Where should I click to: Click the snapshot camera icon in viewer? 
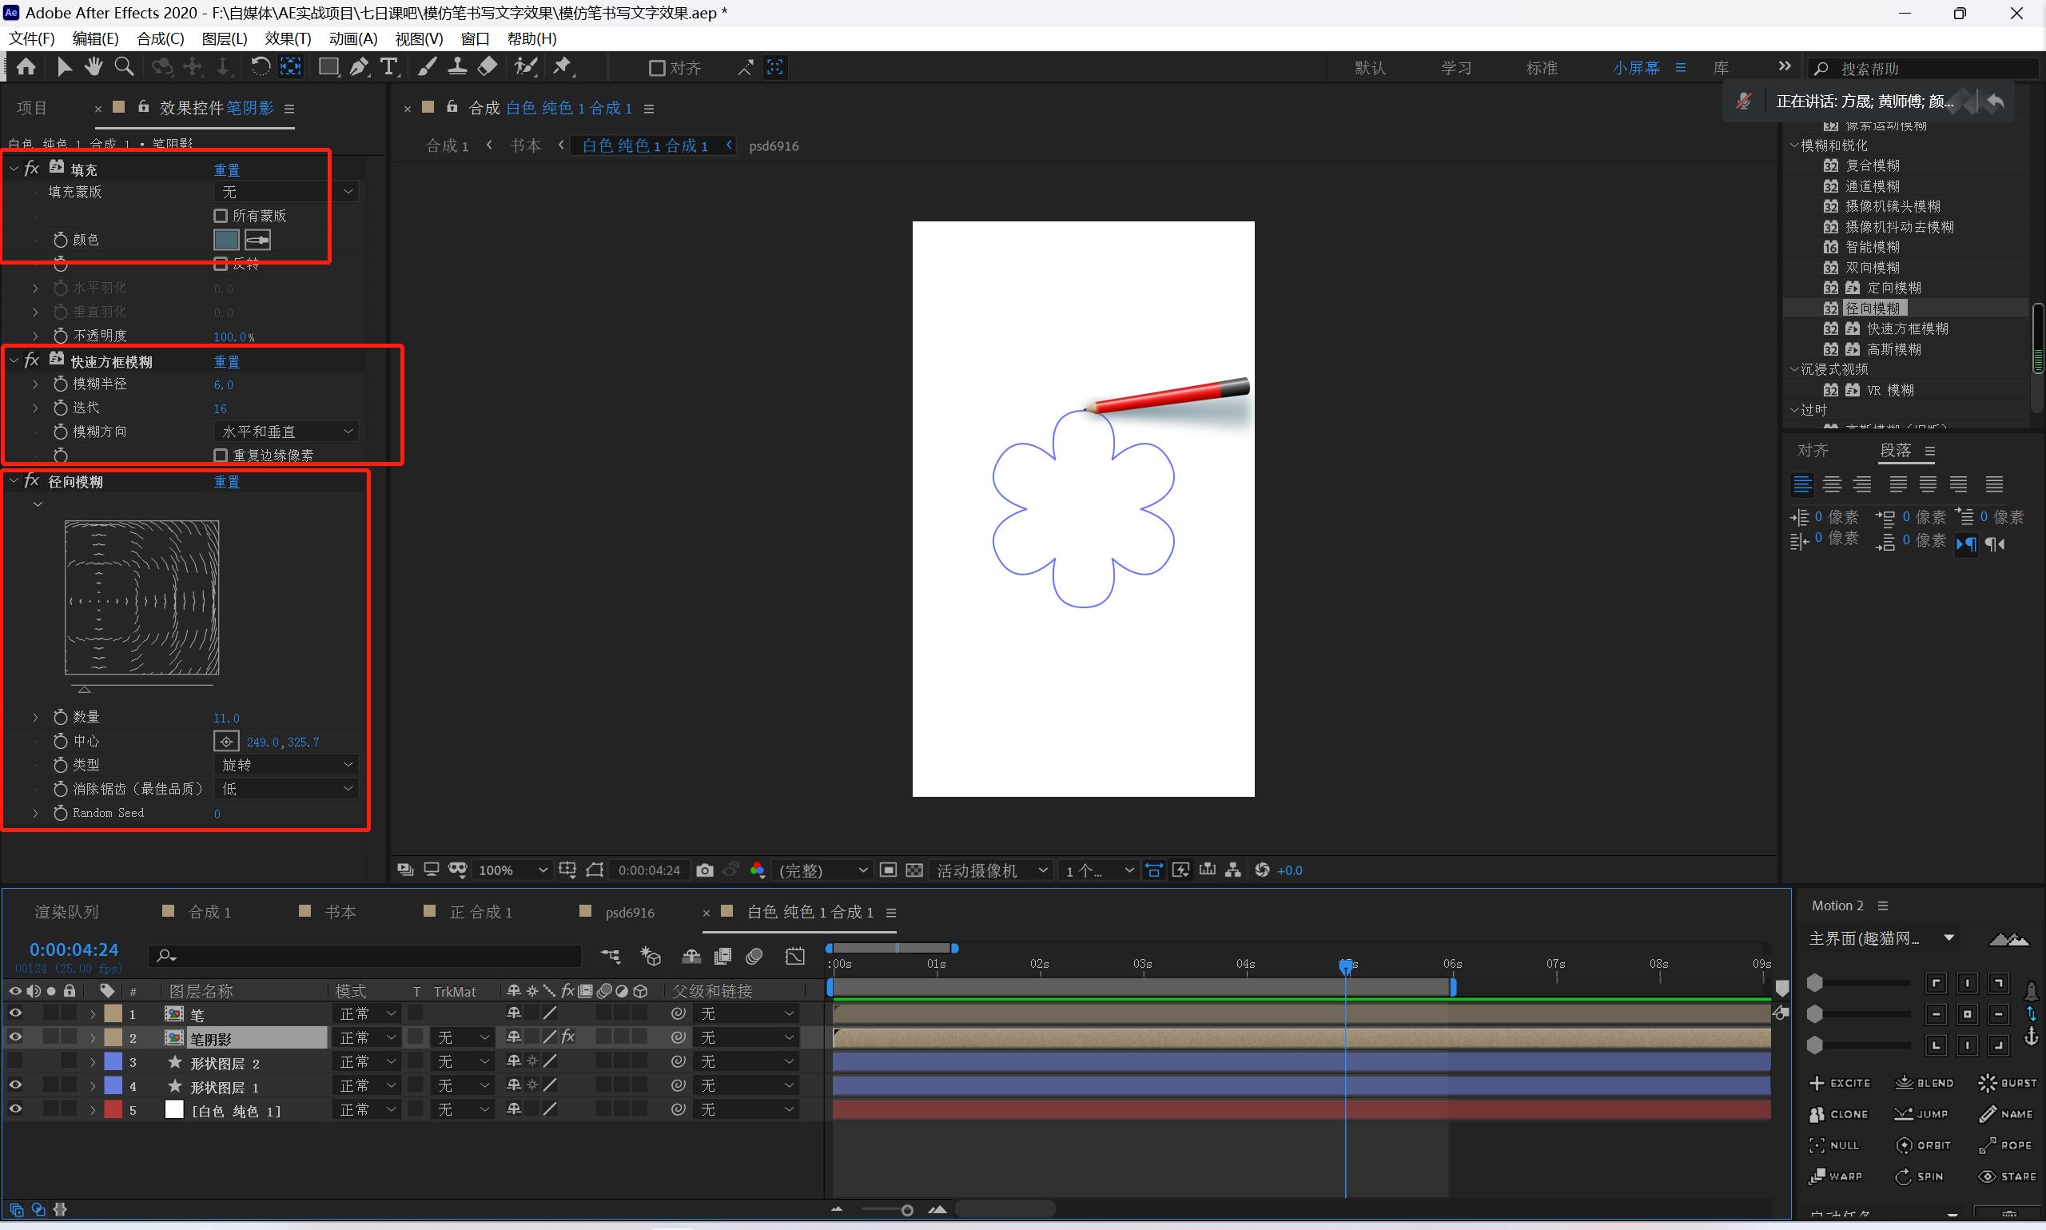[x=704, y=870]
